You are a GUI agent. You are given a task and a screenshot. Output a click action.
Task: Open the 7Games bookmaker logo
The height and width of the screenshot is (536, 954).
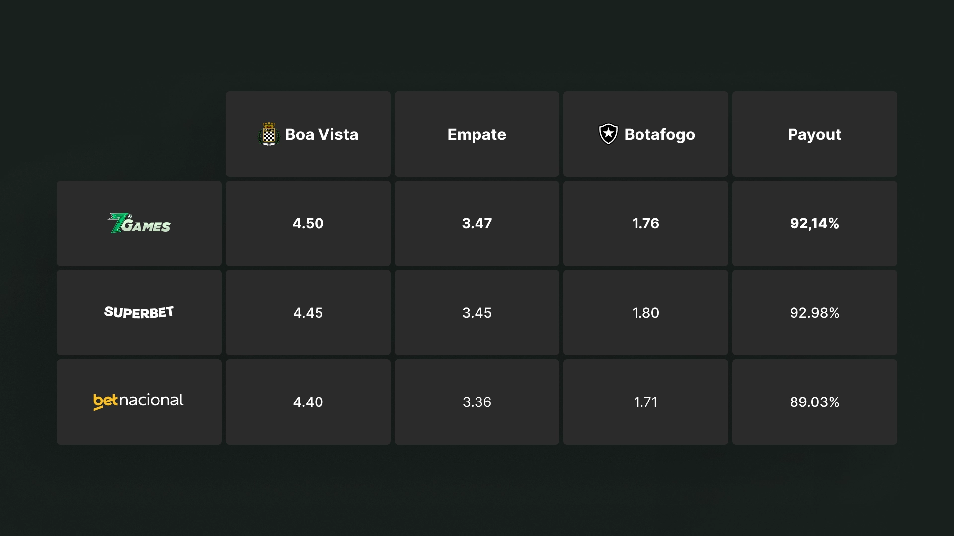[139, 223]
